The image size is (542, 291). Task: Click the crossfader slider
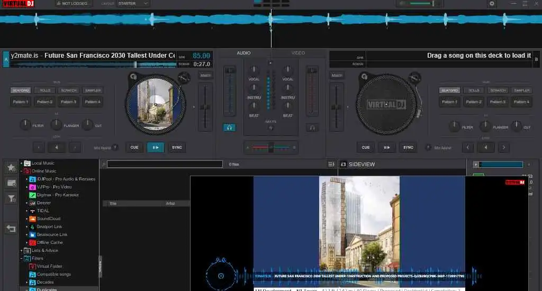[271, 147]
